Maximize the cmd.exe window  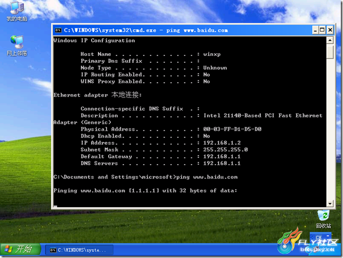(322, 30)
